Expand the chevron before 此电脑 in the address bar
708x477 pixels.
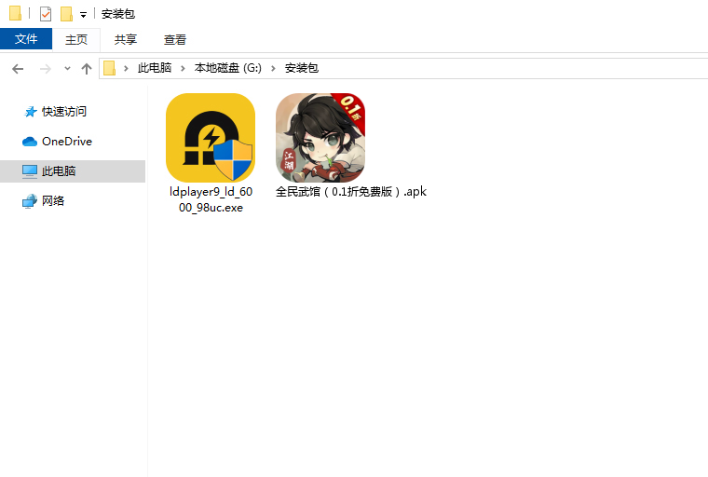coord(126,68)
